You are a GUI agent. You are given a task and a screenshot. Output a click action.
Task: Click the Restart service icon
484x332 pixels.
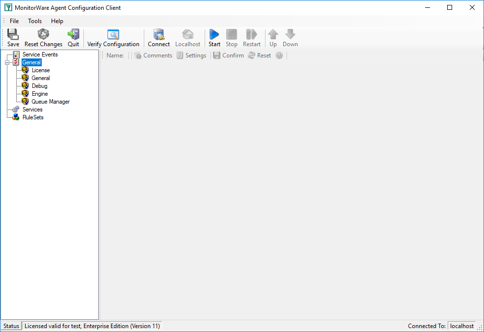(251, 34)
